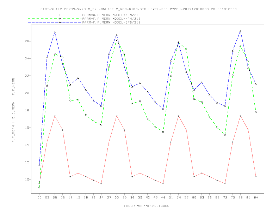
Task: Click y-axis tick label 26
Action: click(x=27, y=41)
